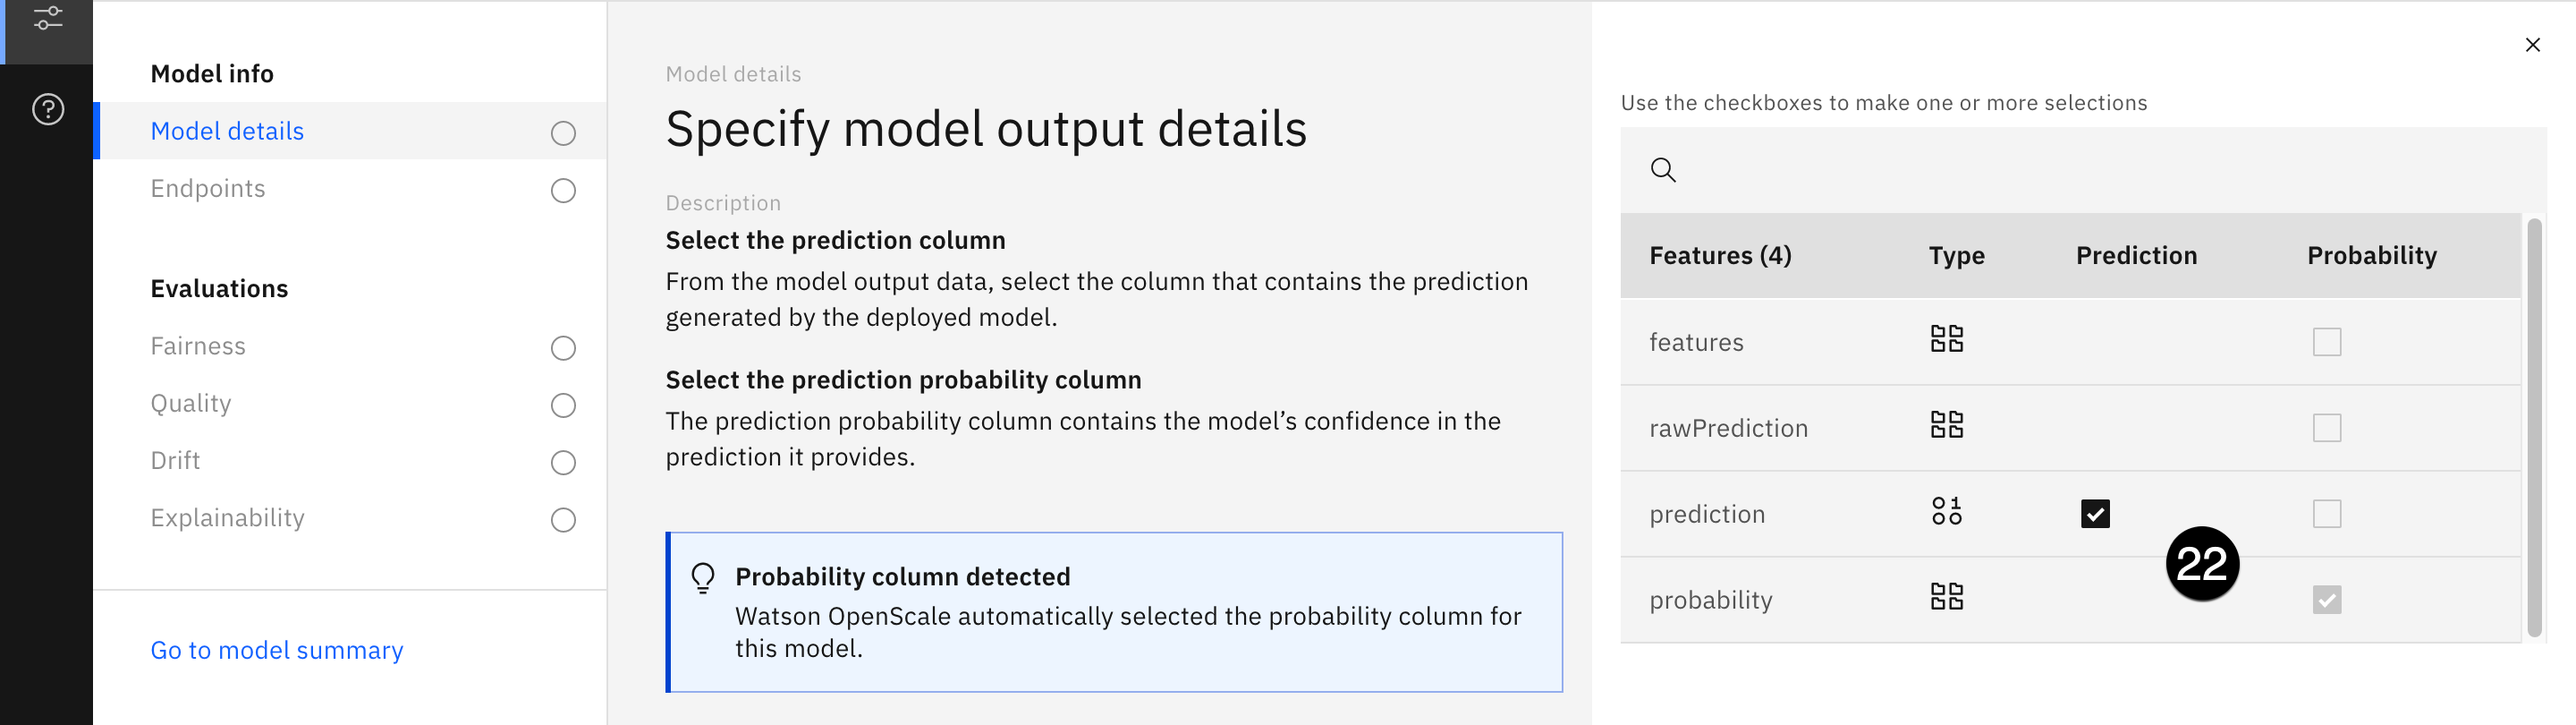Image resolution: width=2576 pixels, height=725 pixels.
Task: Click the settings sliders icon in sidebar
Action: pos(47,18)
